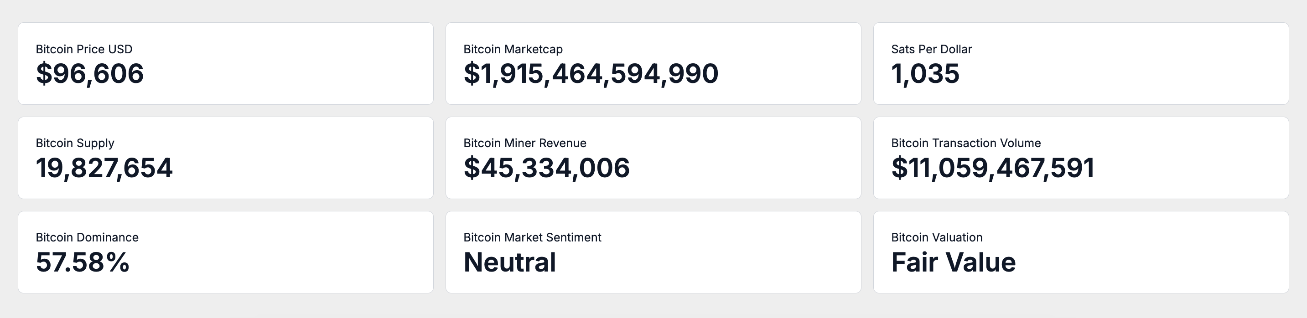Click the $11,059,467,591 transaction volume figure

click(x=993, y=169)
